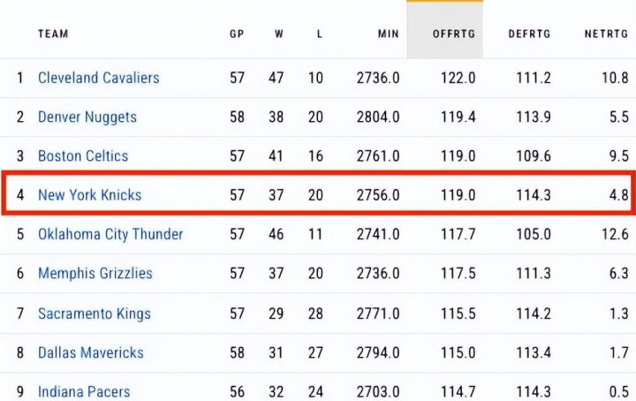Click the Memphis Grizzlies team link
The width and height of the screenshot is (636, 401).
[95, 274]
